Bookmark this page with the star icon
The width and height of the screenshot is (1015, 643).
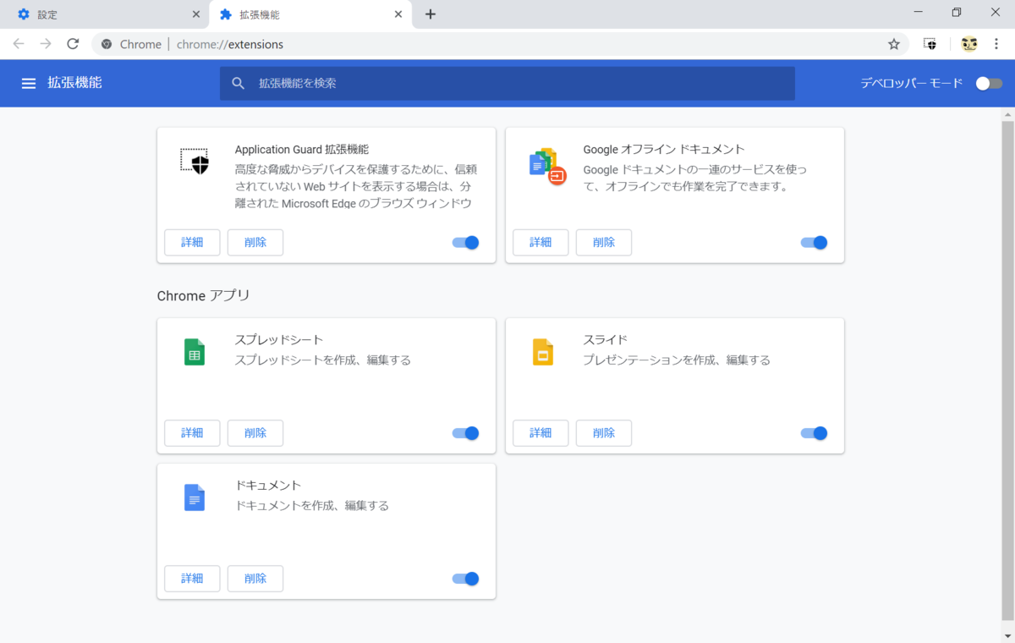pyautogui.click(x=894, y=44)
